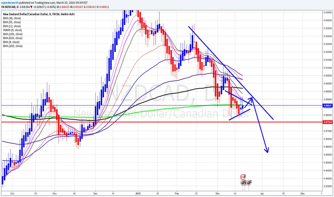334x197 pixels.
Task: Click the Apr label on the time axis
Action: [262, 193]
